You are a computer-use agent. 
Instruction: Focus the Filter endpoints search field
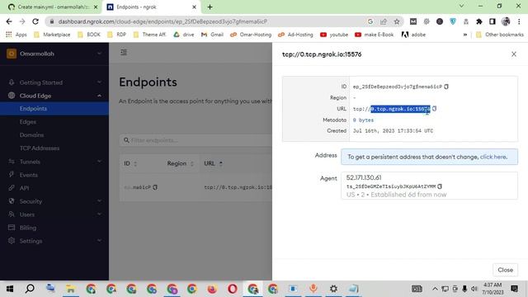tap(196, 140)
